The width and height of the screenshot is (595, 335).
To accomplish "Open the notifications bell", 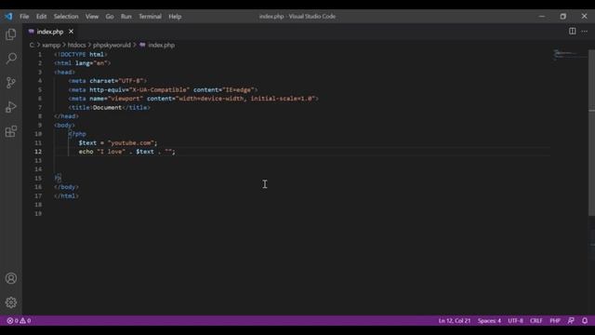I will click(585, 321).
